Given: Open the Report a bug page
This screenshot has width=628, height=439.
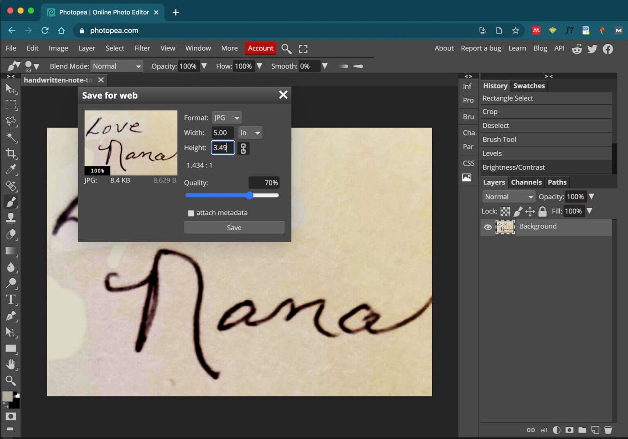Looking at the screenshot, I should coord(481,48).
